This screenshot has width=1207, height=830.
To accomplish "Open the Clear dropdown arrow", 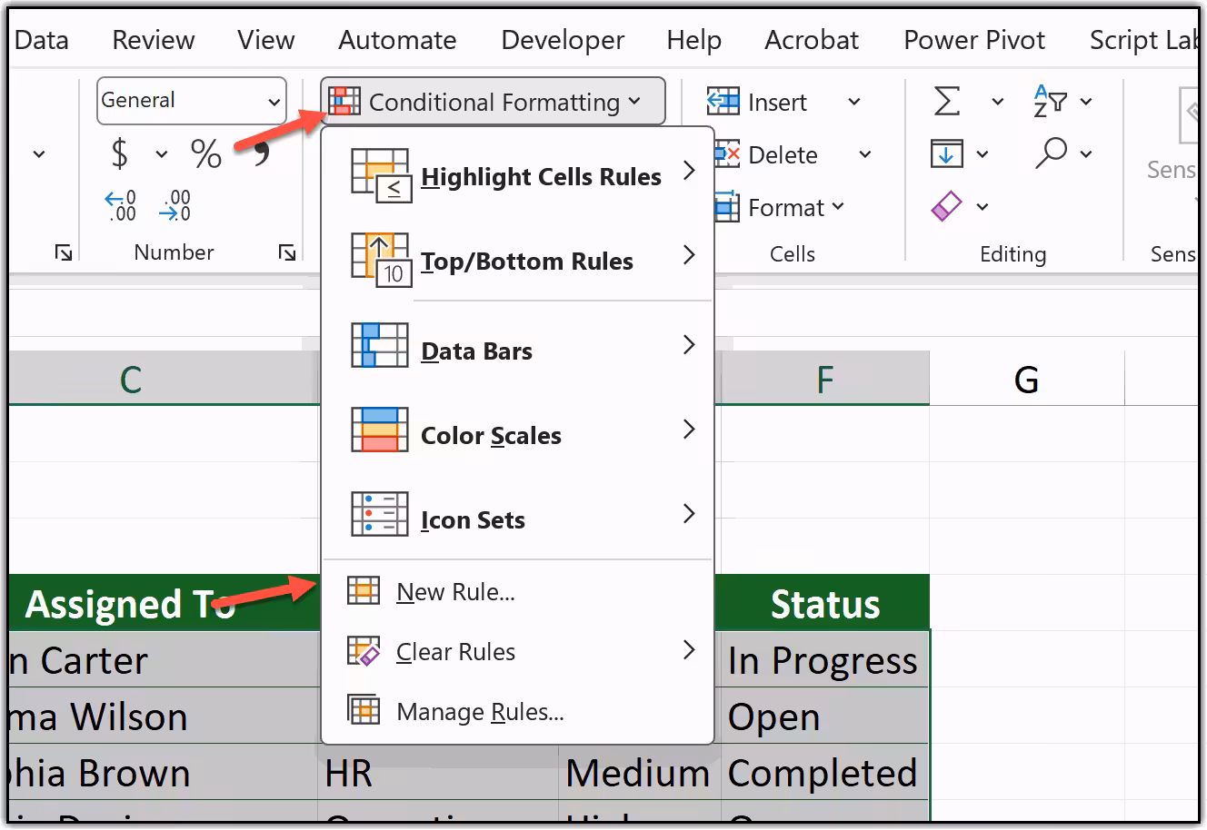I will point(983,207).
